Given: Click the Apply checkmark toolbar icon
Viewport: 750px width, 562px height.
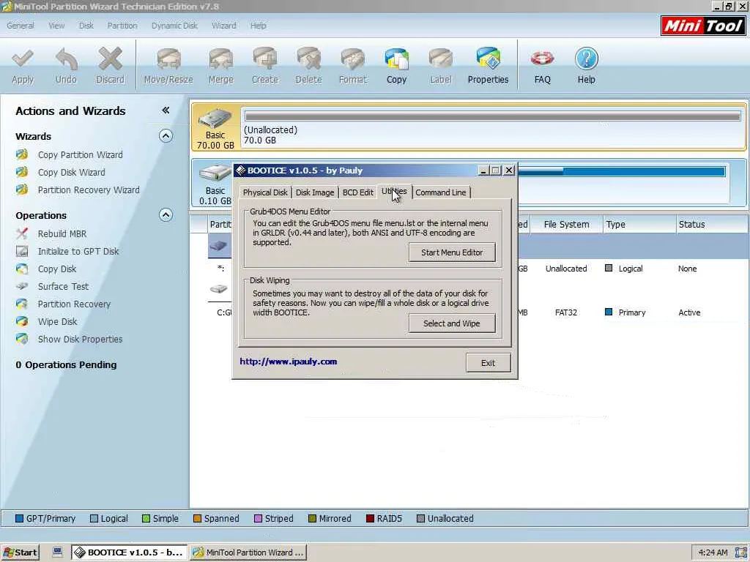Looking at the screenshot, I should coord(23,67).
